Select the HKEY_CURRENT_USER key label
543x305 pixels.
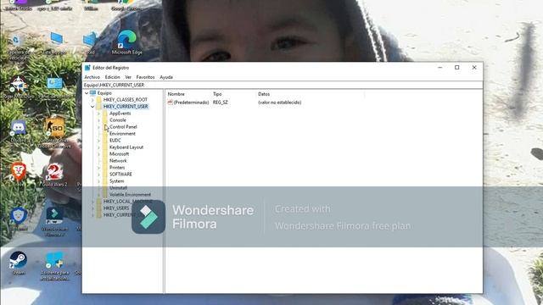[126, 107]
